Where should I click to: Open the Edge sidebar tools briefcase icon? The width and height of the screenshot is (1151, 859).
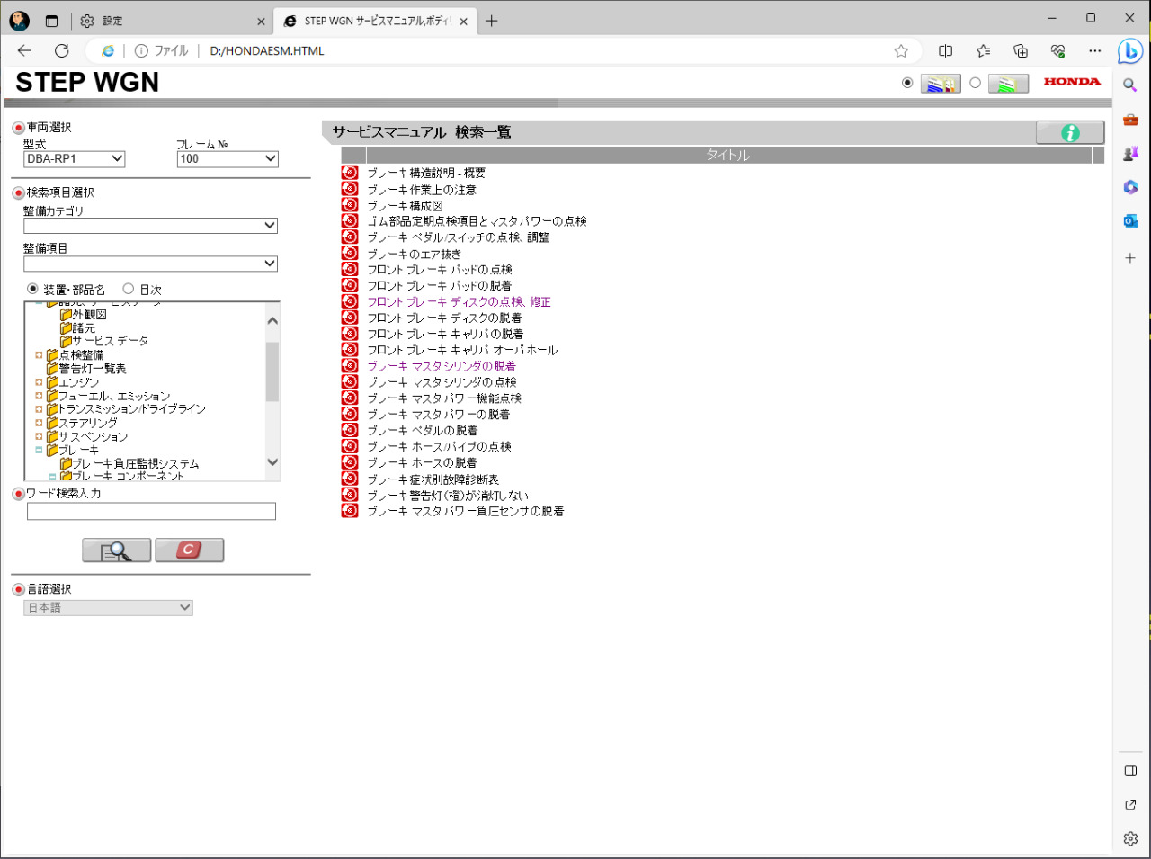[x=1130, y=120]
